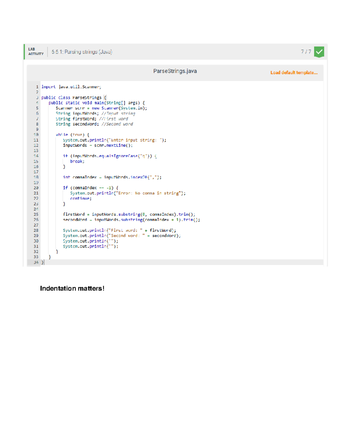Click the activity title 6.6.1 Parsing strings
The image size is (341, 441).
[x=82, y=52]
